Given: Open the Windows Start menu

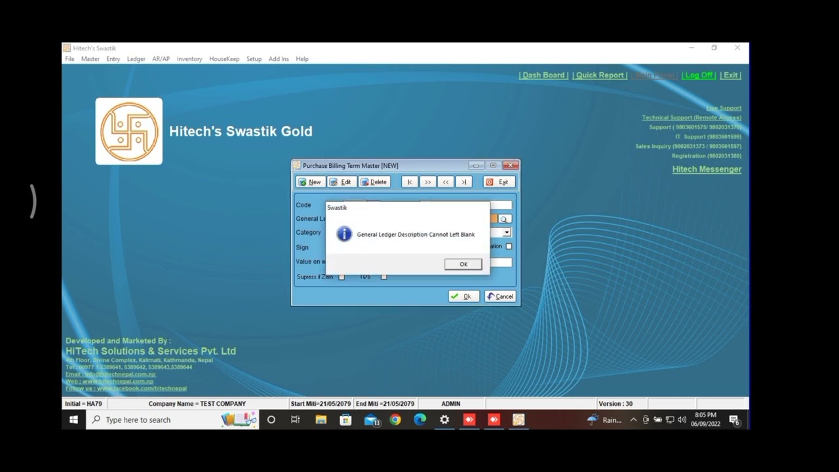Looking at the screenshot, I should (73, 420).
